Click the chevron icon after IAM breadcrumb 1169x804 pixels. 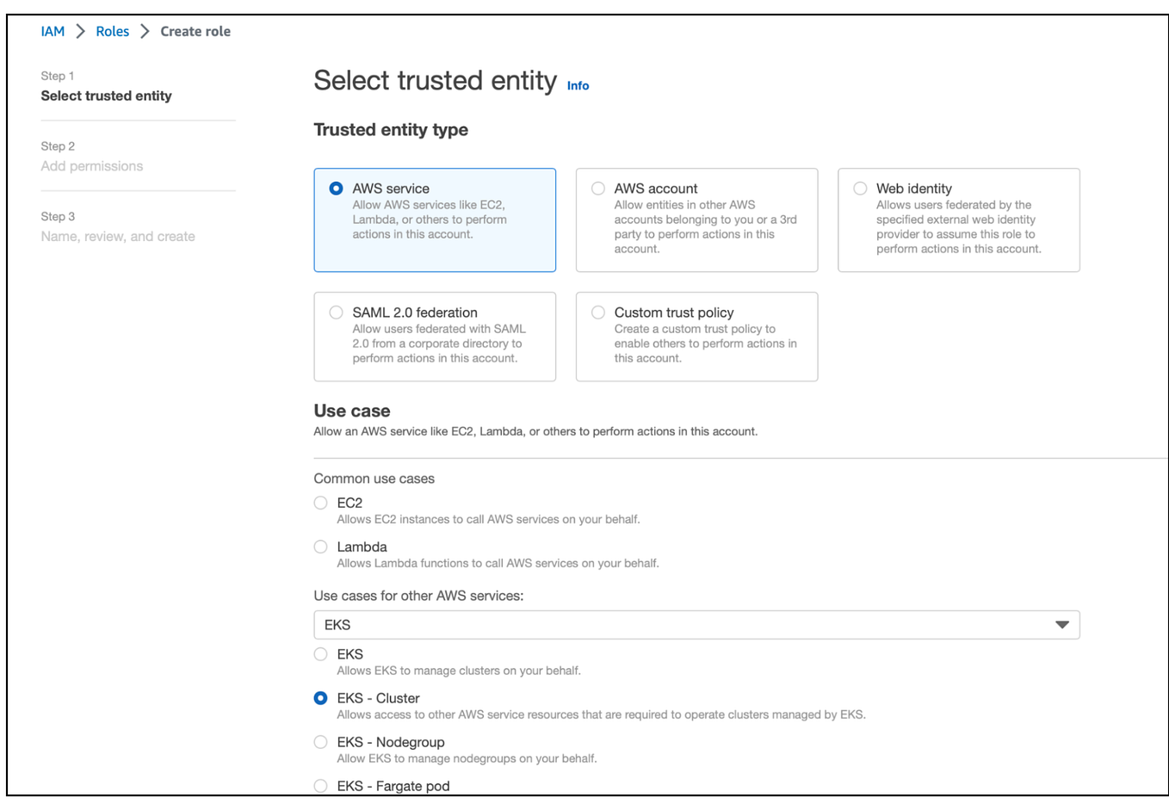coord(81,31)
